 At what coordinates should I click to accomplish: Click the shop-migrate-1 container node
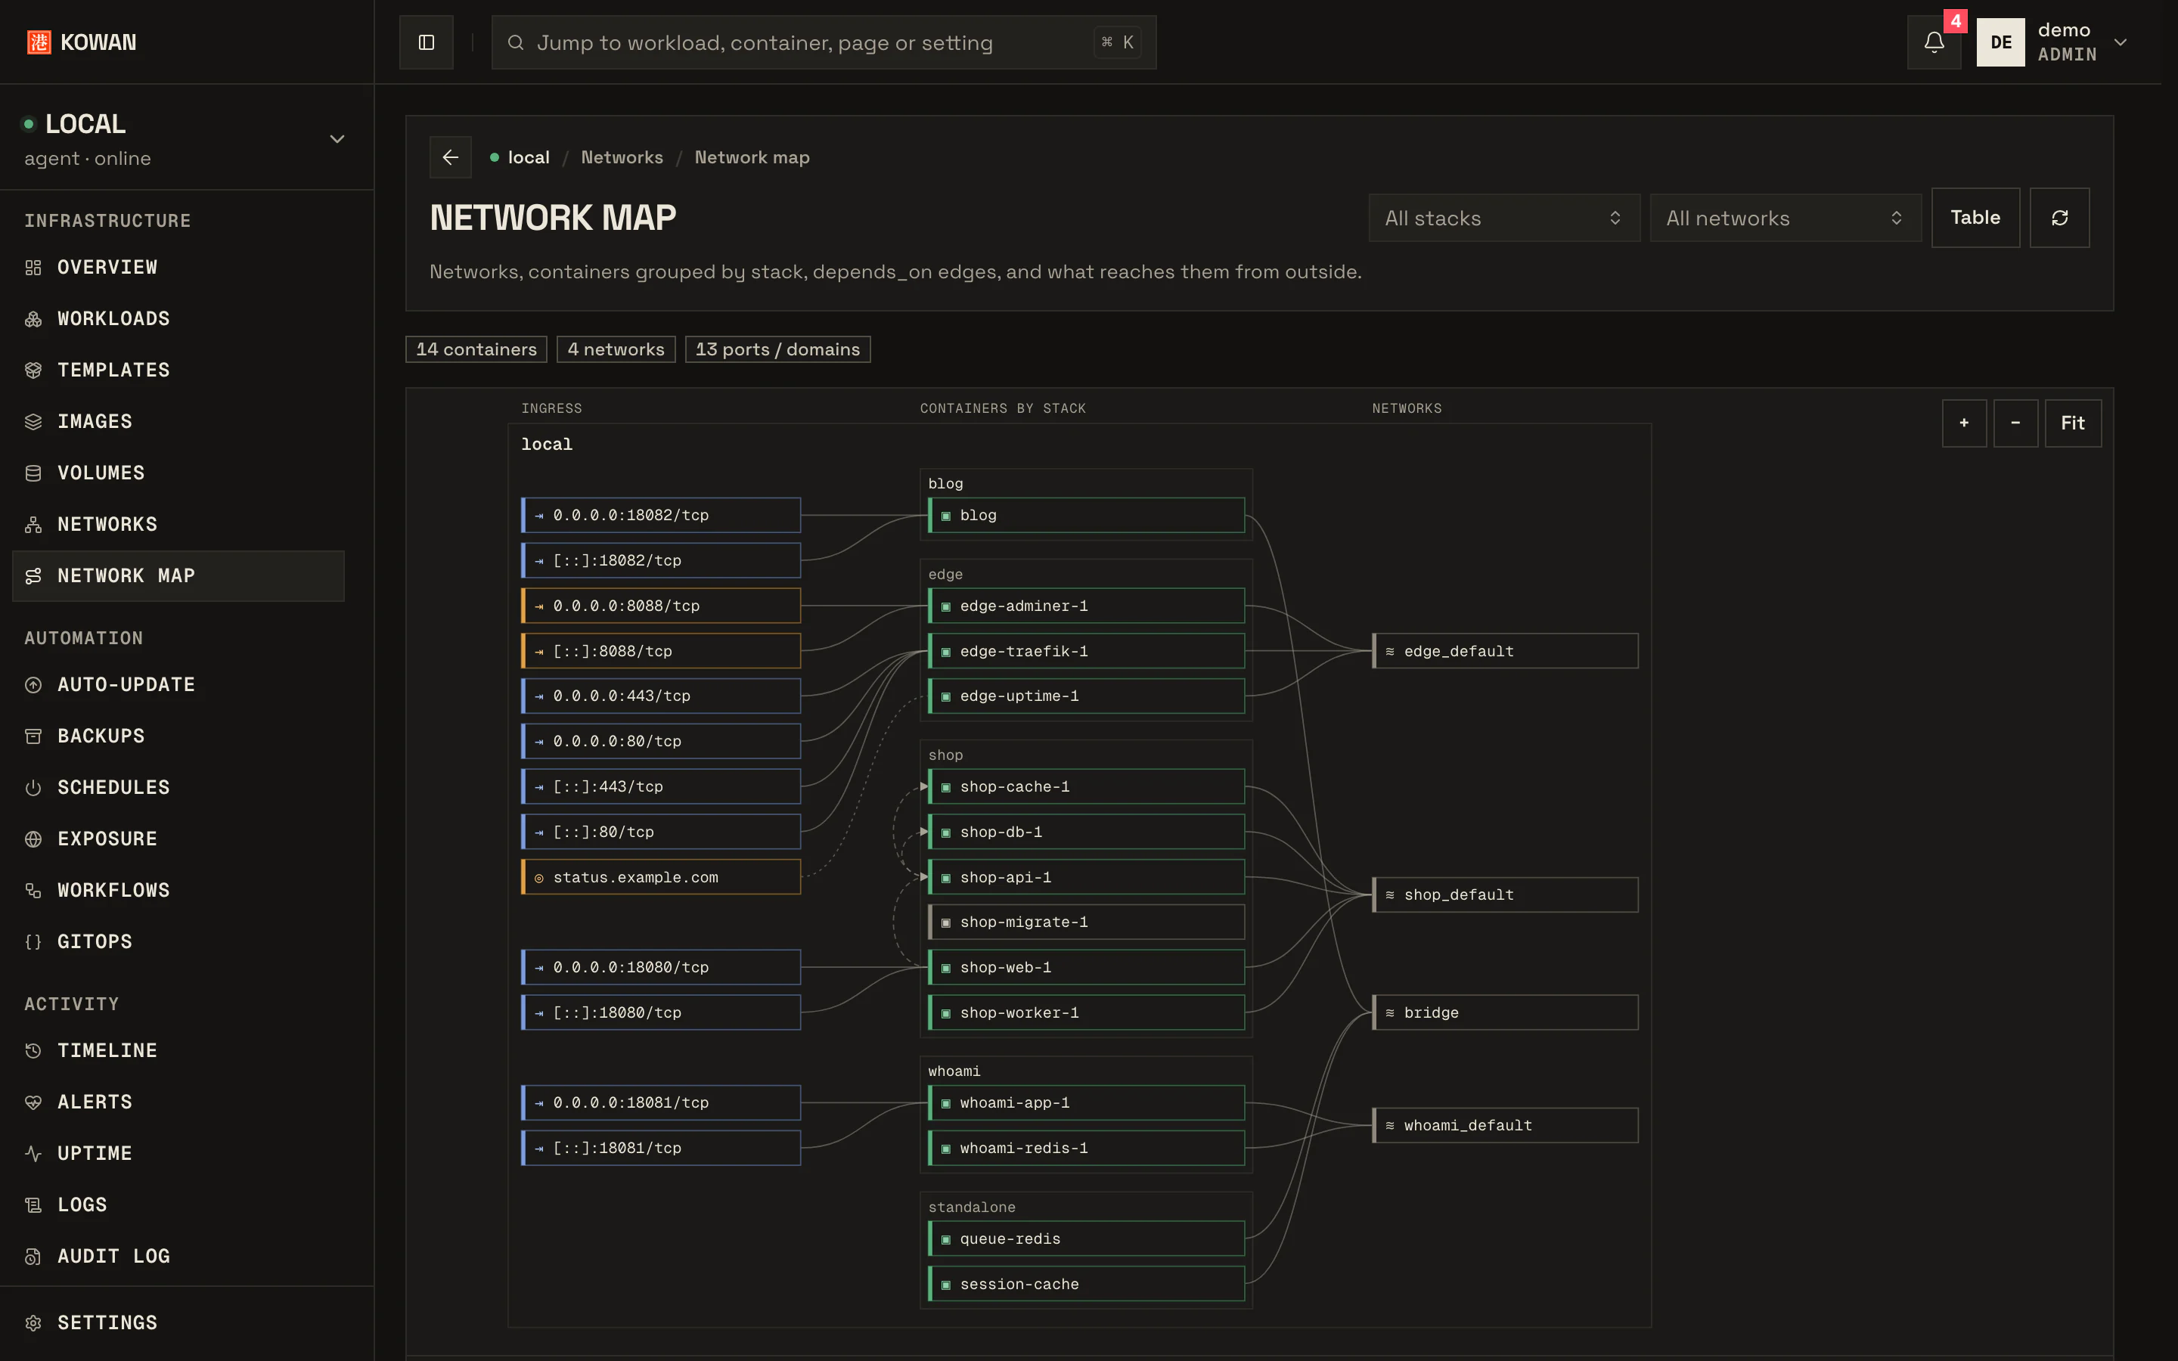coord(1086,922)
